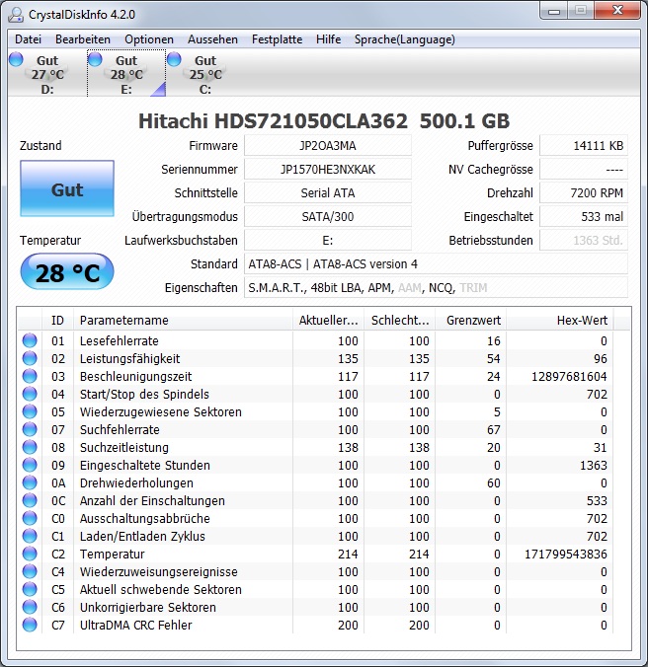Click the blue Gut health status button
648x667 pixels.
pos(67,188)
